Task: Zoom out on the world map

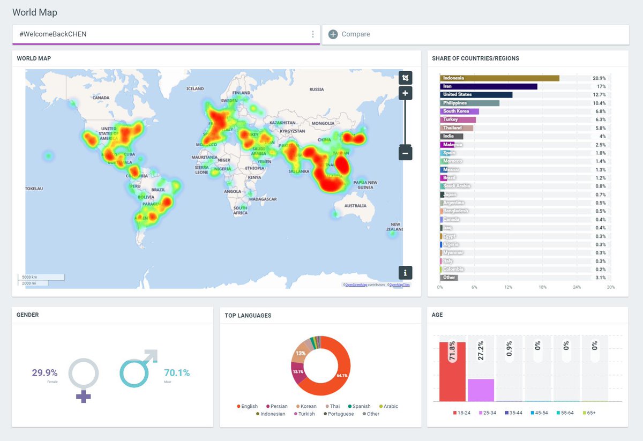Action: pyautogui.click(x=405, y=153)
